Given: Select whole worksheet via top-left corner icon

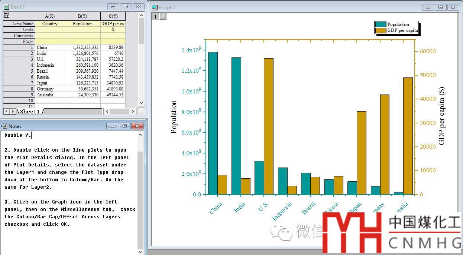Looking at the screenshot, I should point(6,16).
